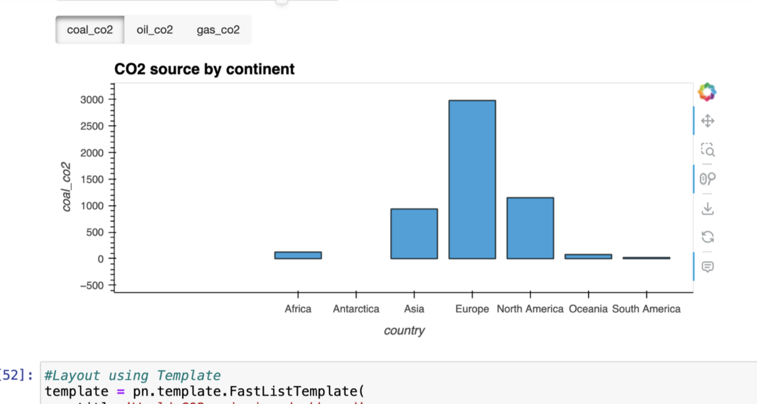Click the Bokeh logo icon
The height and width of the screenshot is (404, 757).
click(x=707, y=92)
